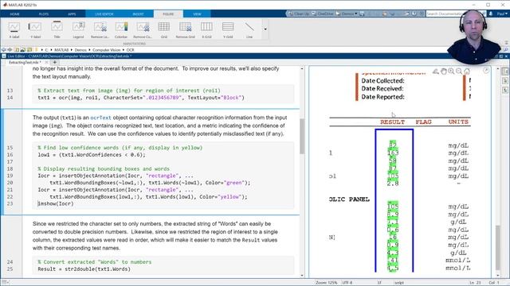The height and width of the screenshot is (286, 510).
Task: Expand the annotations gallery dropdown arrow
Action: click(x=265, y=29)
